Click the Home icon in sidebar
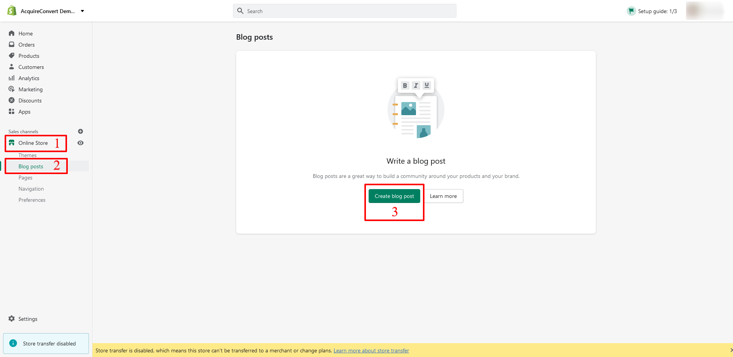733x357 pixels. pyautogui.click(x=12, y=34)
